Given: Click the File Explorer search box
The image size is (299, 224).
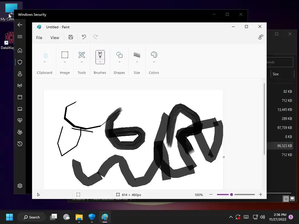Looking at the screenshot, I should point(280,62).
